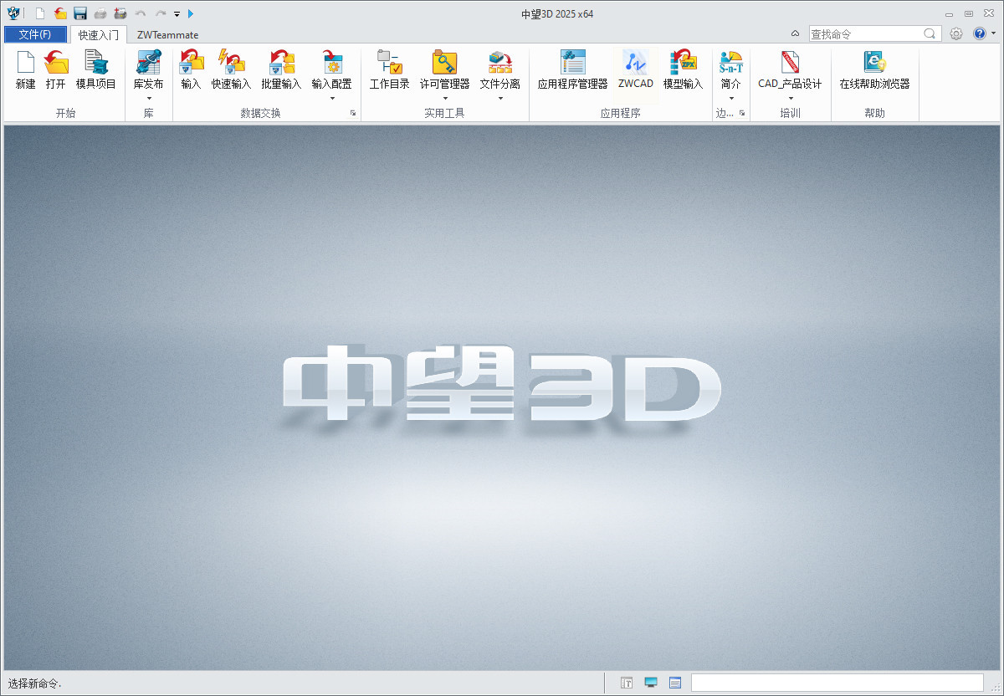Toggle the monitor display icon in status bar
The image size is (1004, 696).
tap(651, 683)
